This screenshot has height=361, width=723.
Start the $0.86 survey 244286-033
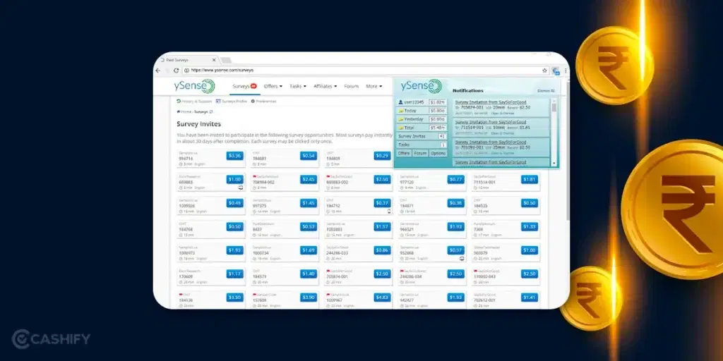click(382, 250)
